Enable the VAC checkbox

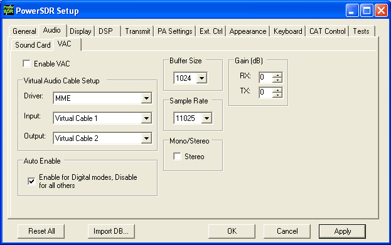(x=26, y=64)
